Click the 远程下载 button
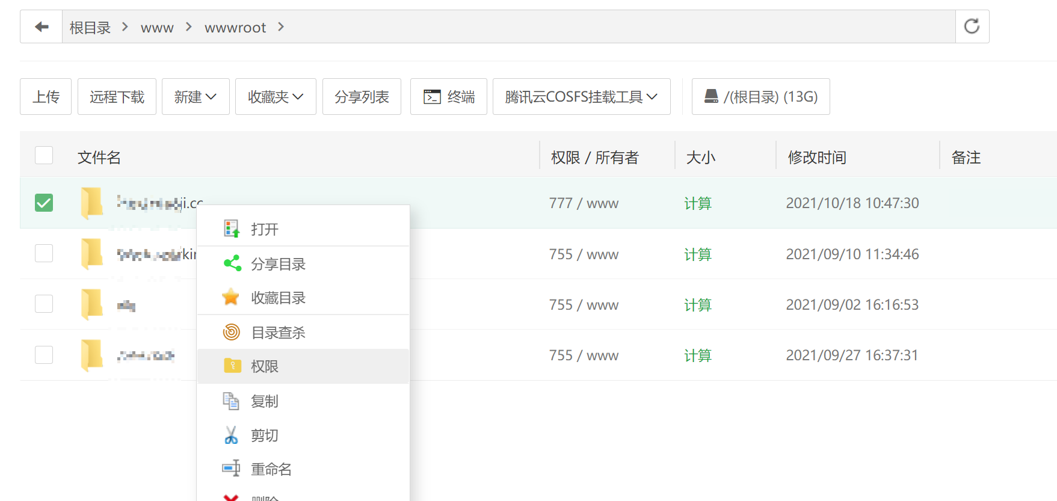Image resolution: width=1057 pixels, height=501 pixels. point(117,96)
